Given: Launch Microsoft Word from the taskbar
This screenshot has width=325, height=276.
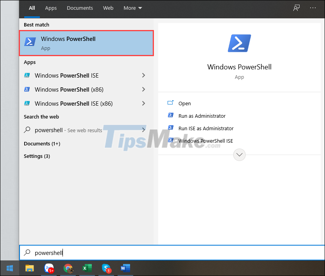Looking at the screenshot, I should pyautogui.click(x=125, y=268).
